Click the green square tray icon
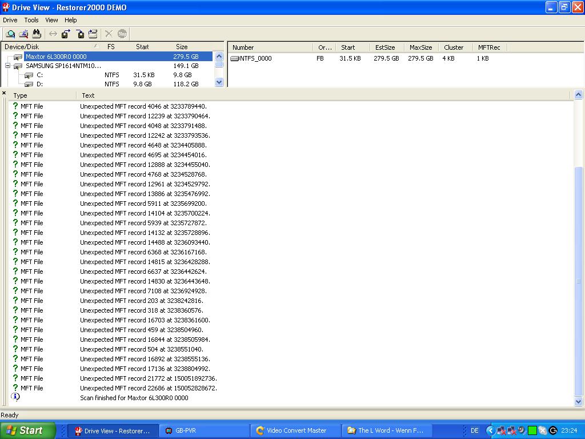The image size is (585, 439). pos(532,430)
